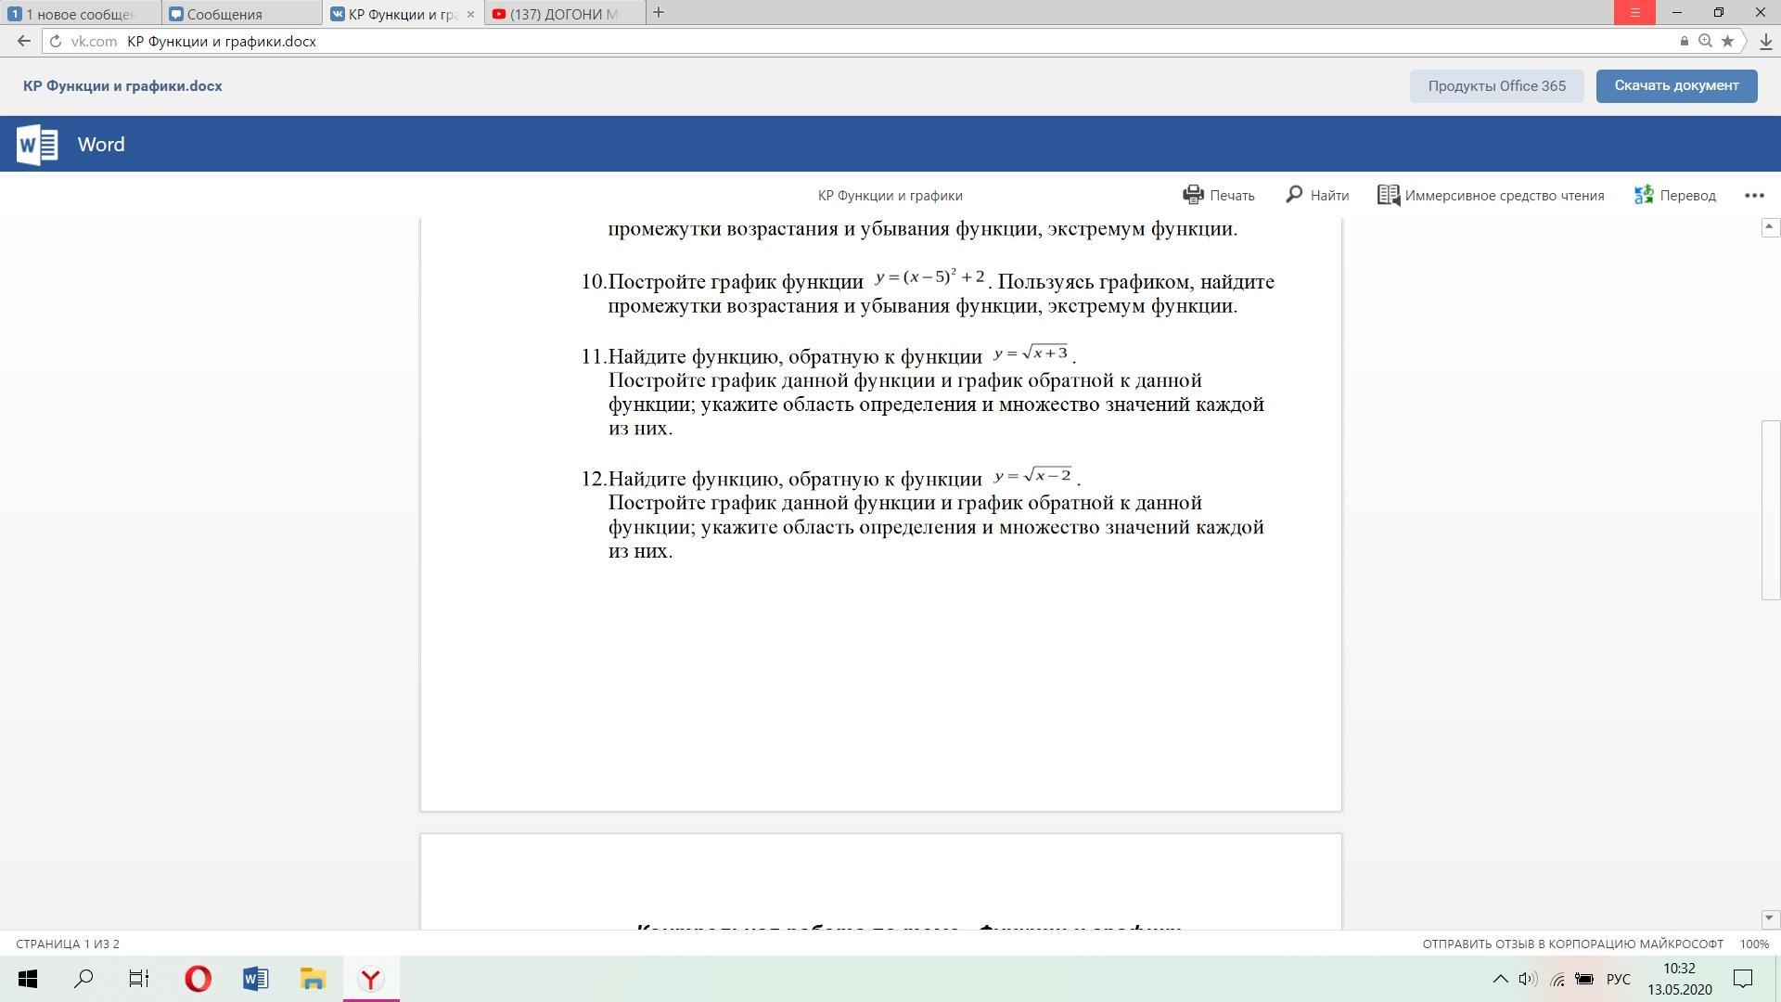Click the Word logo icon in header
1781x1002 pixels.
[38, 145]
